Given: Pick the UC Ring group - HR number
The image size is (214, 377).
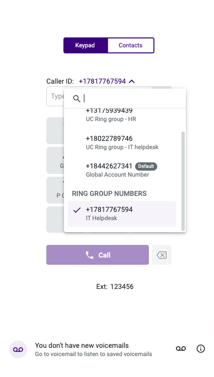Looking at the screenshot, I should 122,116.
